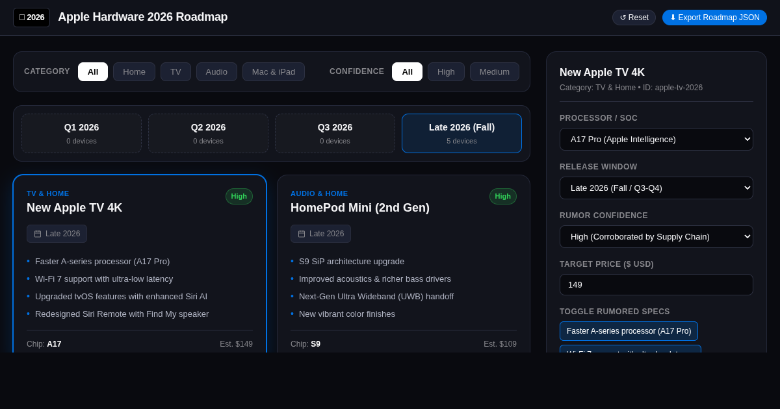Click the 2026 logo badge in header
Viewport: 780px width, 409px height.
click(31, 18)
